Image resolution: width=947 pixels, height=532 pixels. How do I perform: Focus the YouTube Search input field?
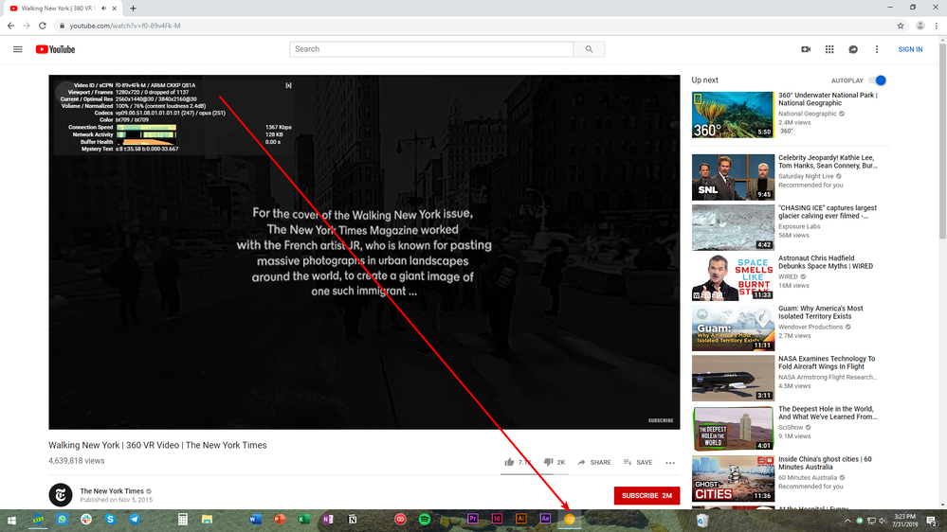[x=431, y=49]
